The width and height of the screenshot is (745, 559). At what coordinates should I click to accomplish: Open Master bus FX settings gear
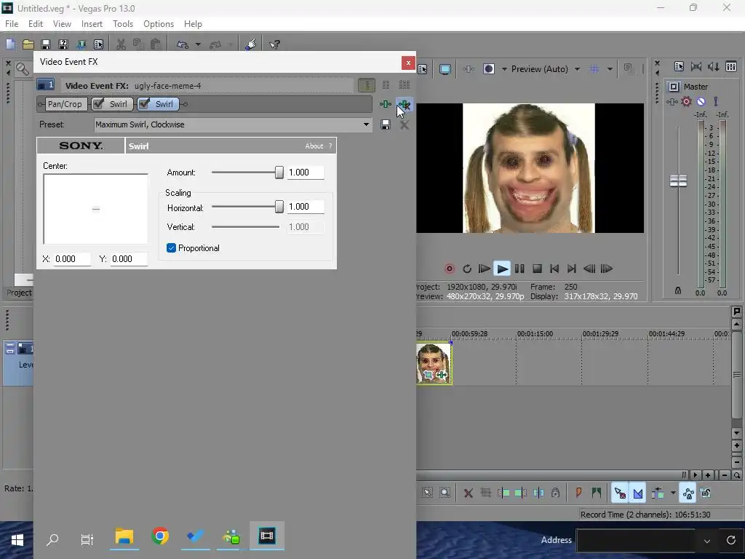coord(686,101)
